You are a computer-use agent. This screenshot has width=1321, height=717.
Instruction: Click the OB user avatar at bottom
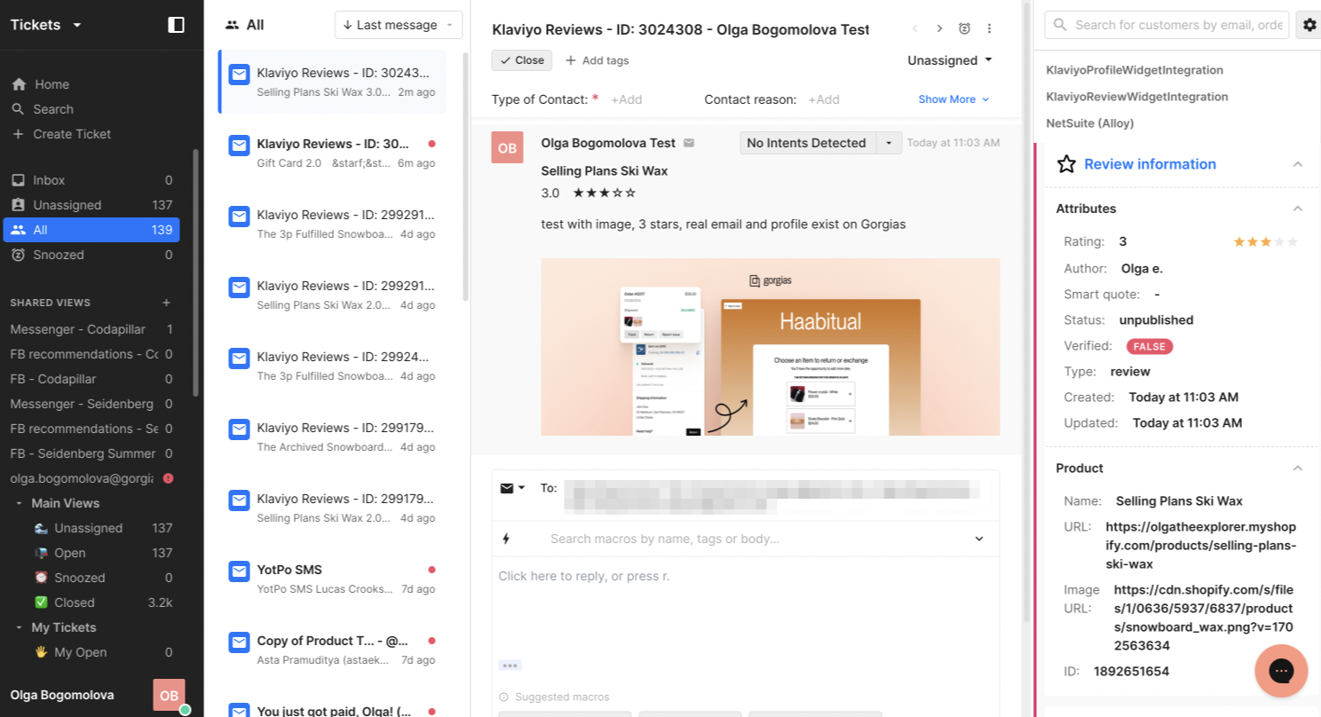click(169, 695)
